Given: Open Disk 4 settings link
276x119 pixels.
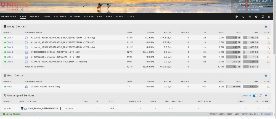Looking at the screenshot, I should 10,52.
